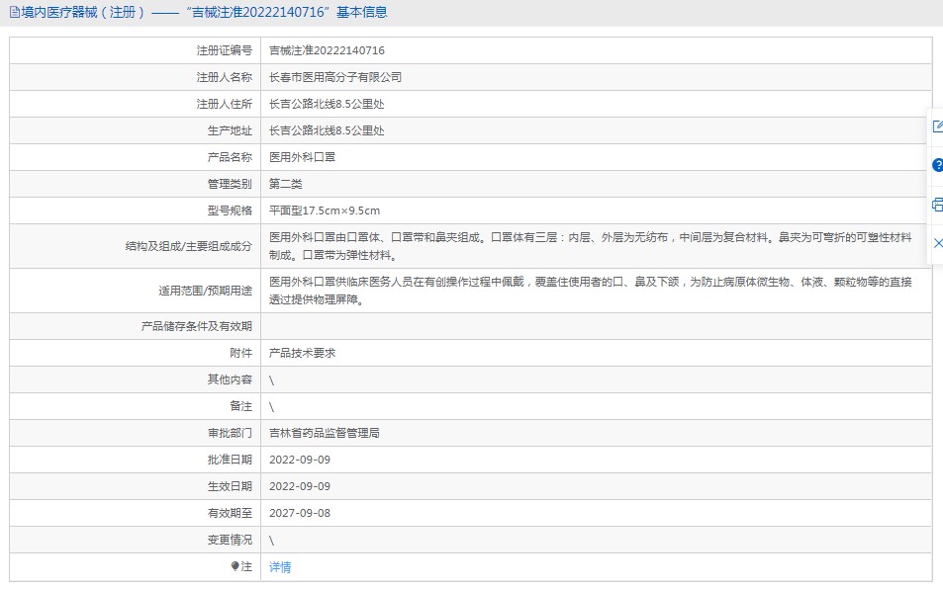The width and height of the screenshot is (943, 589).
Task: Select model spec 平面型17.5cm×9.5cm
Action: click(x=325, y=210)
